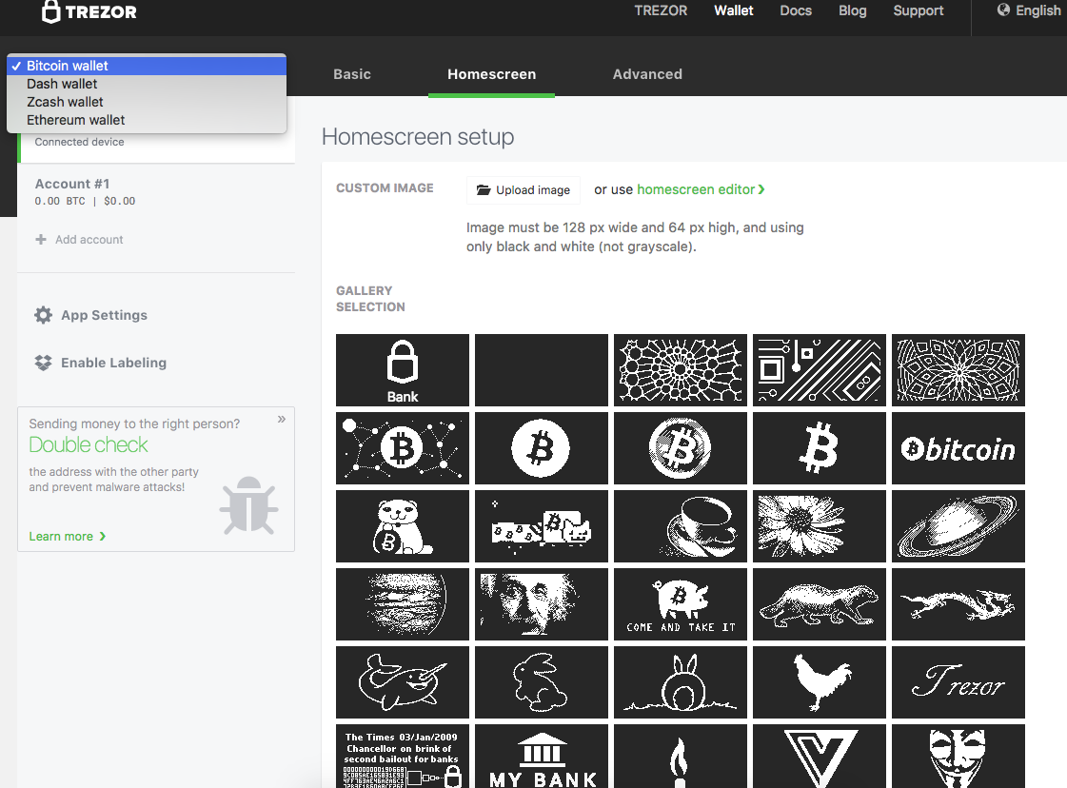Select the checked Bitcoin wallet option

click(x=67, y=66)
